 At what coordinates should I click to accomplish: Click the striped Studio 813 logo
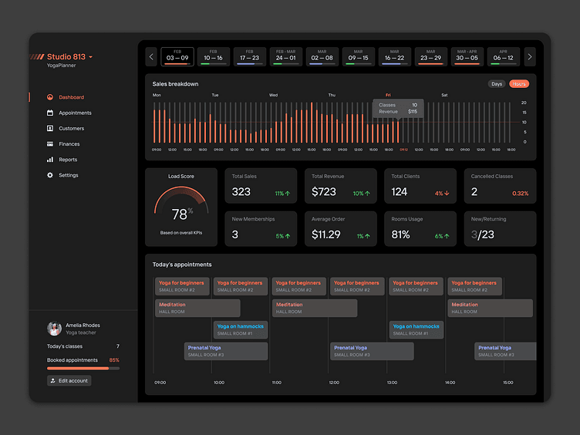[x=37, y=56]
